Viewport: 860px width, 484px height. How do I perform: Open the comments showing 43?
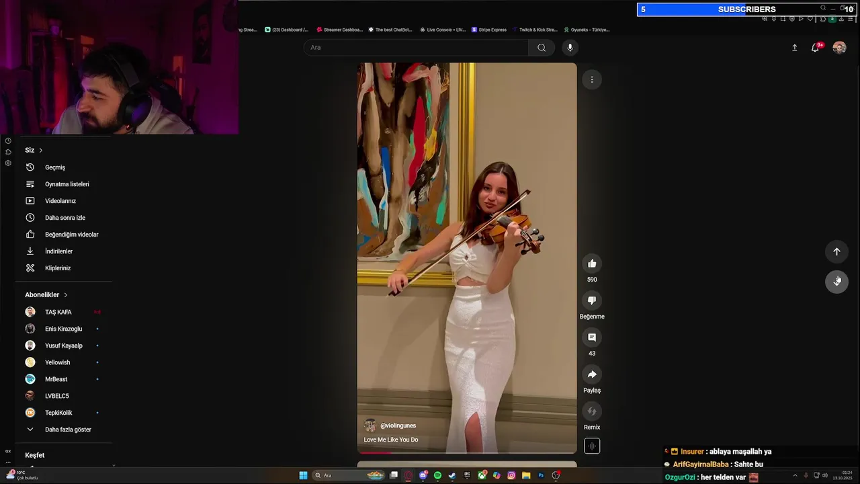tap(592, 337)
